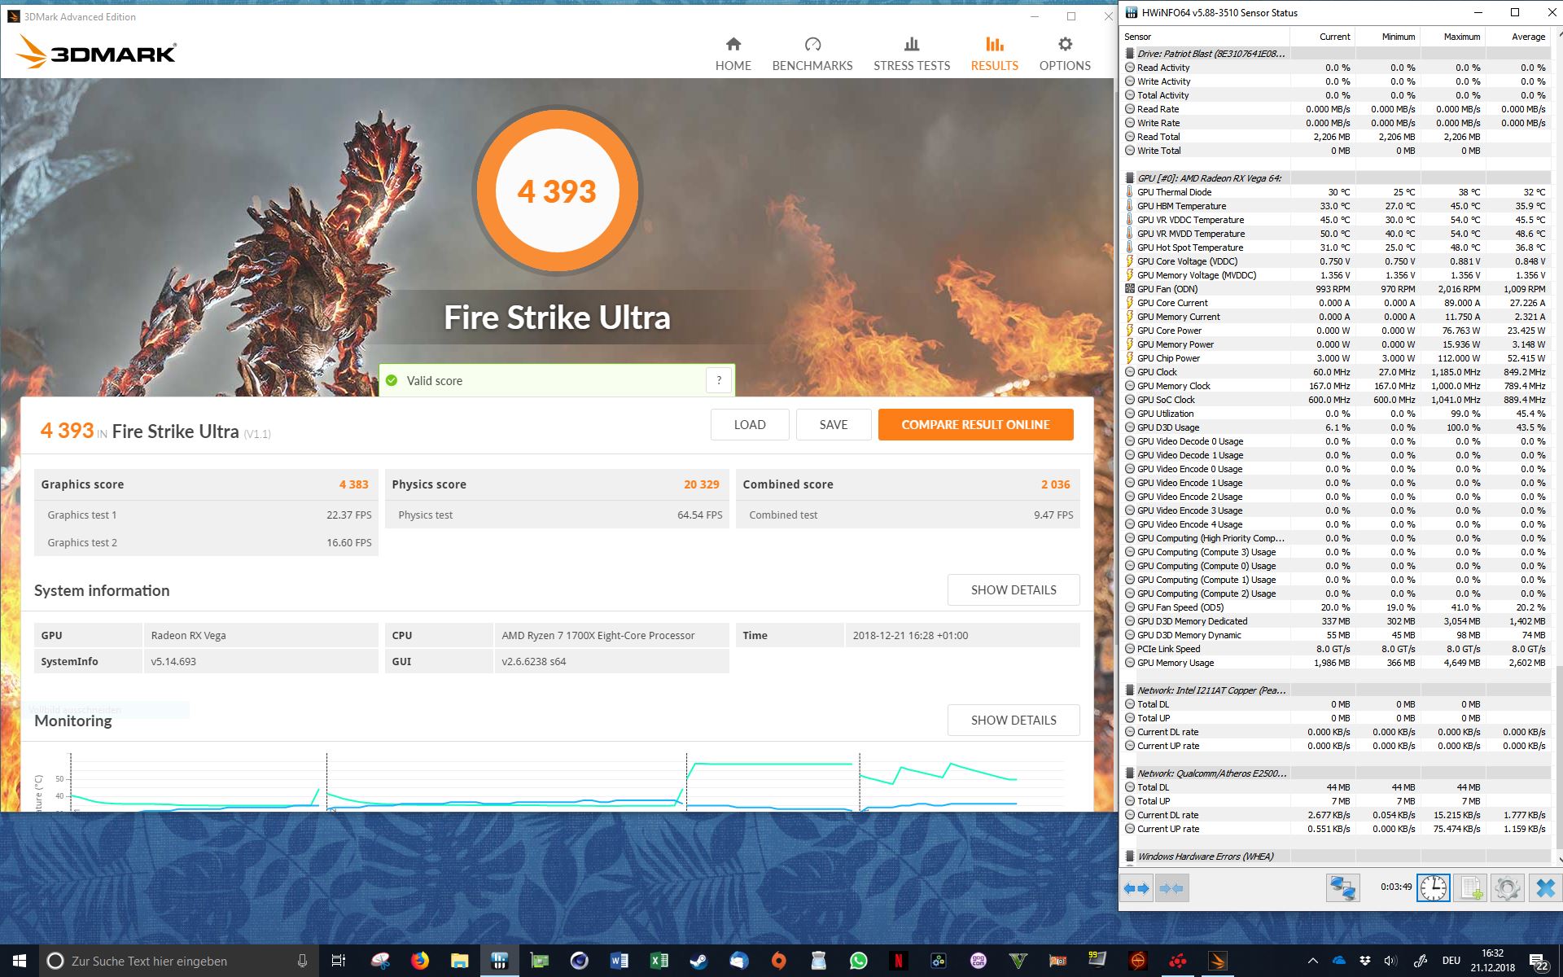Start logging with the sheet-plus icon
Image resolution: width=1563 pixels, height=977 pixels.
pyautogui.click(x=1470, y=887)
